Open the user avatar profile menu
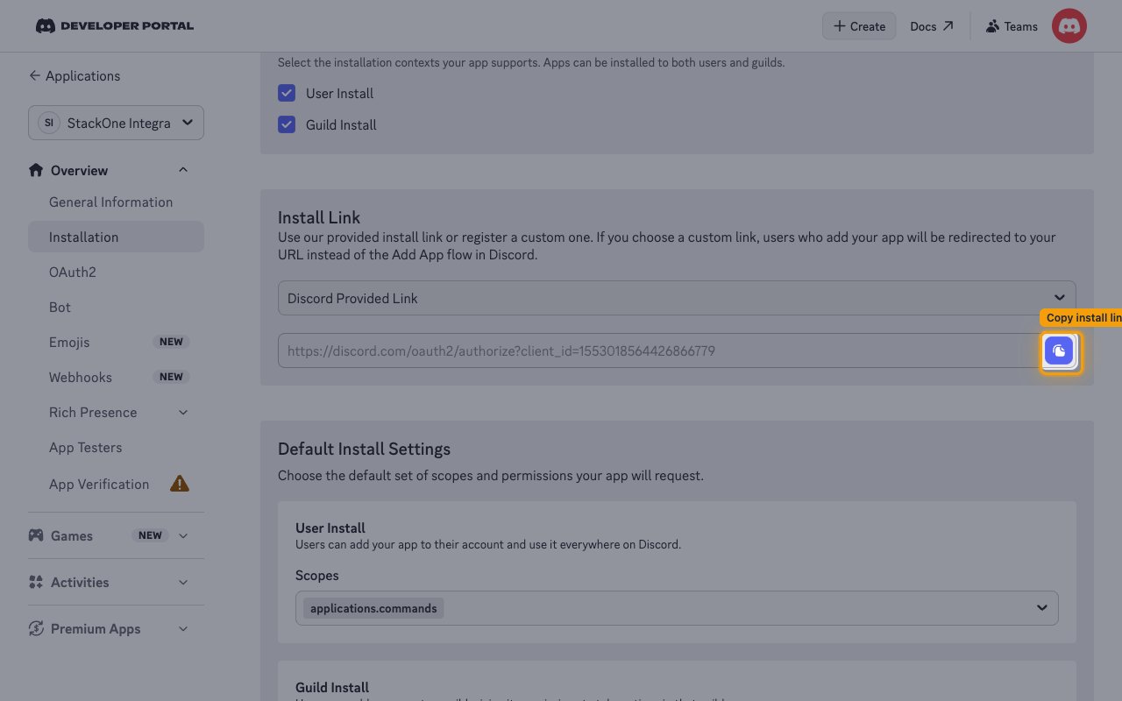Image resolution: width=1122 pixels, height=701 pixels. pos(1069,26)
